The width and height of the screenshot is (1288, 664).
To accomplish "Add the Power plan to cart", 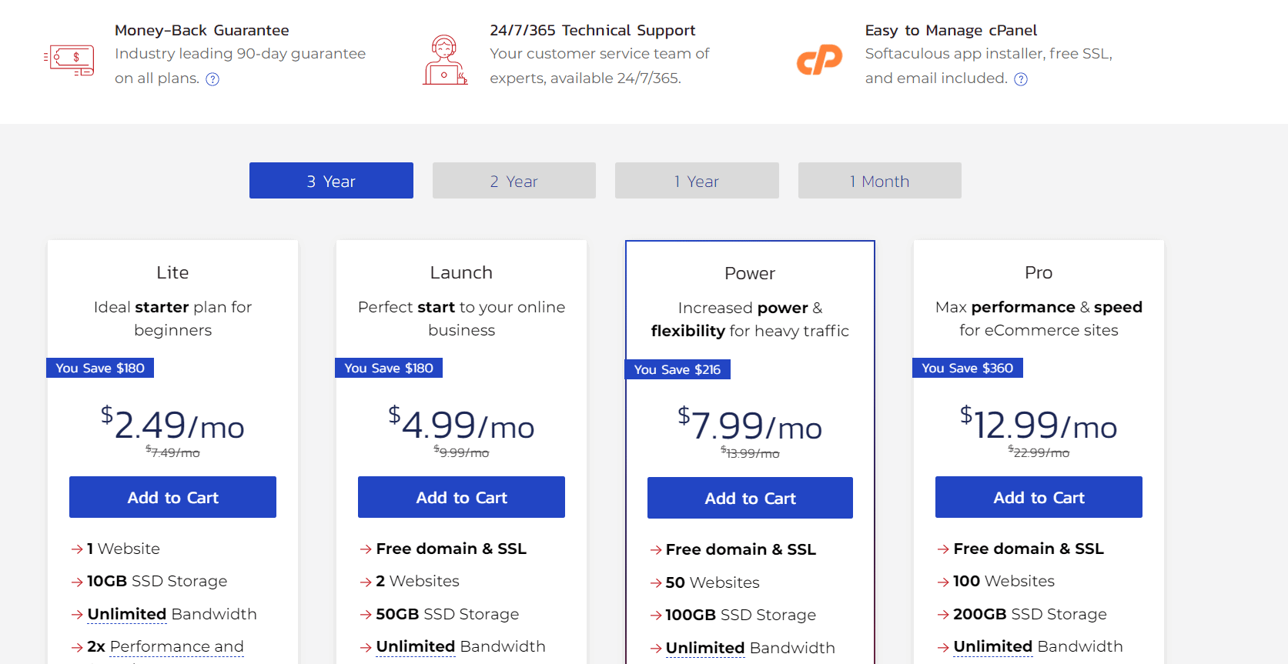I will pos(750,499).
